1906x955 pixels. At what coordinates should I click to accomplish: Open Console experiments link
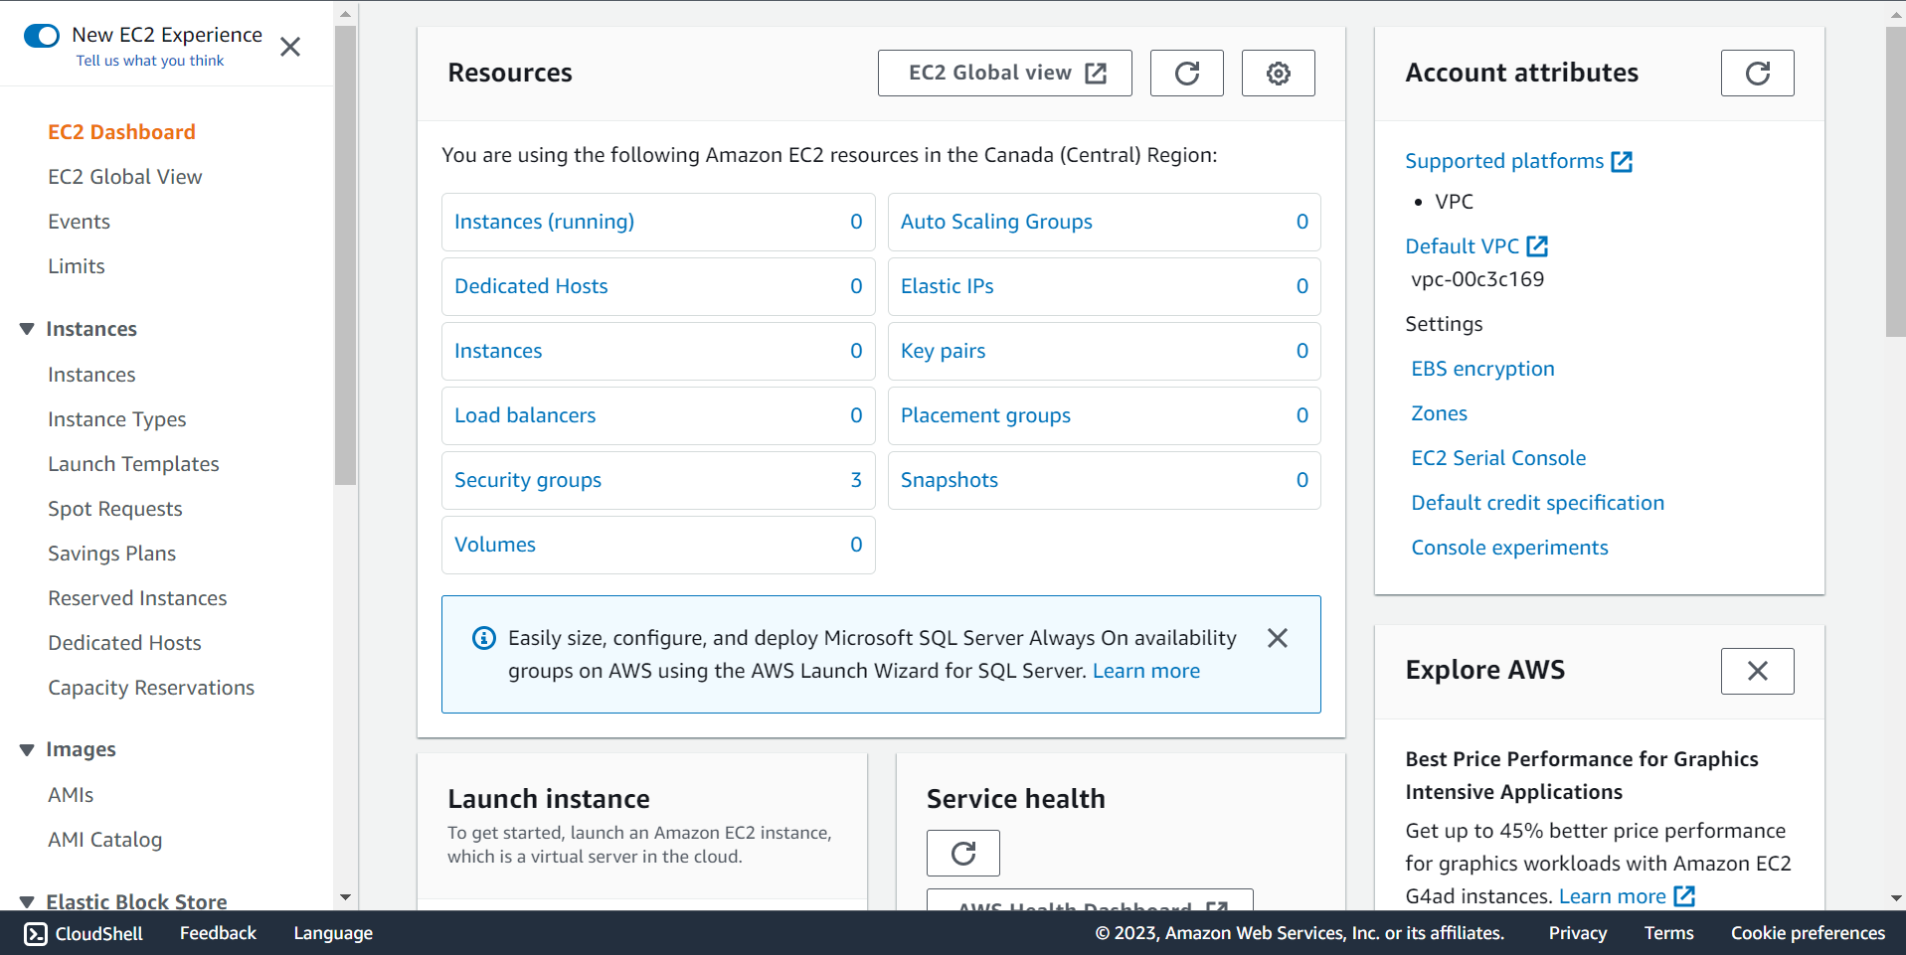click(x=1509, y=548)
